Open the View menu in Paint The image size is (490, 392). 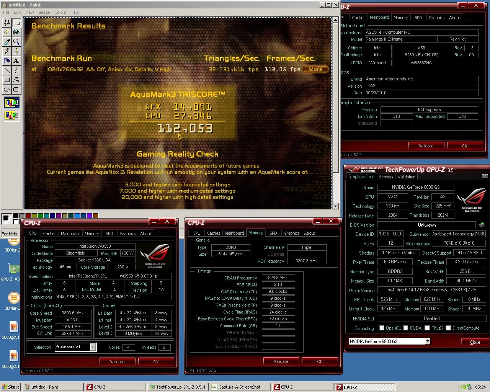point(29,12)
